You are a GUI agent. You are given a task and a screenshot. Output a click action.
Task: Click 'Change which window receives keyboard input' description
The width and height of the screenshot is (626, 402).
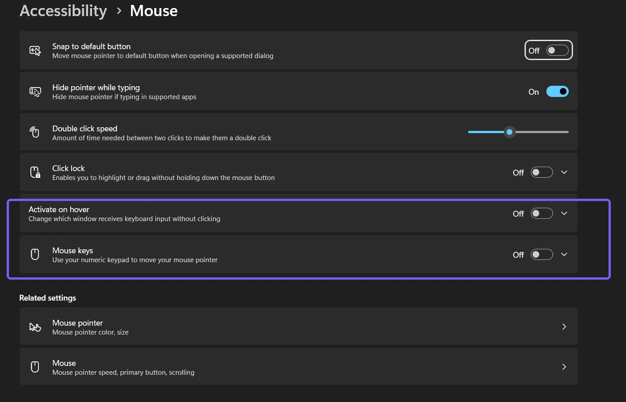pyautogui.click(x=124, y=219)
